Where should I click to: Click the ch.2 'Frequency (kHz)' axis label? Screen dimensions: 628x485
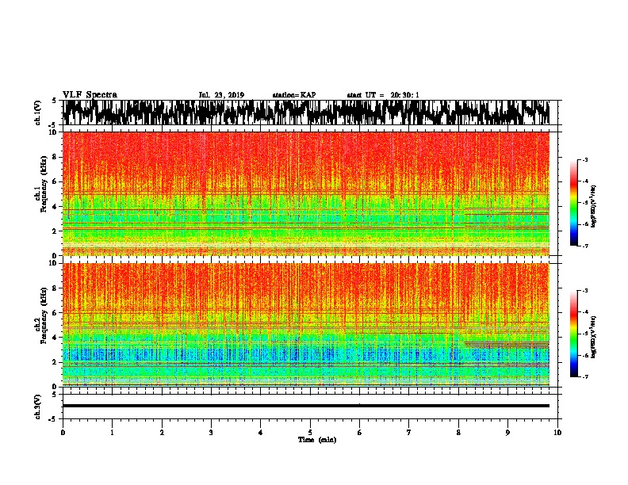pos(44,315)
